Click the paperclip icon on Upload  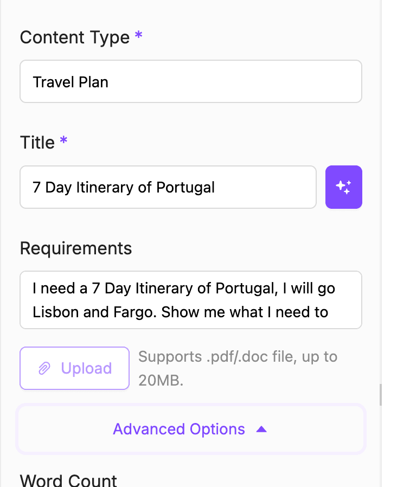(44, 369)
